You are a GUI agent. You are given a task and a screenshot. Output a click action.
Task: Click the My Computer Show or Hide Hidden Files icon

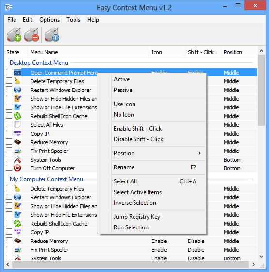click(17, 206)
